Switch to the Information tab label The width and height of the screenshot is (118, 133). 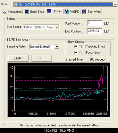pyautogui.click(x=15, y=11)
